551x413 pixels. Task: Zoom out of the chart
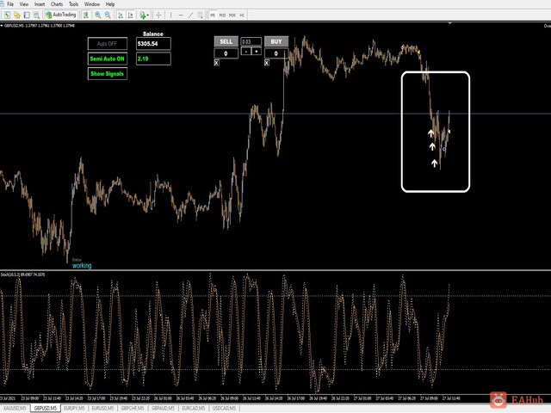pos(108,15)
